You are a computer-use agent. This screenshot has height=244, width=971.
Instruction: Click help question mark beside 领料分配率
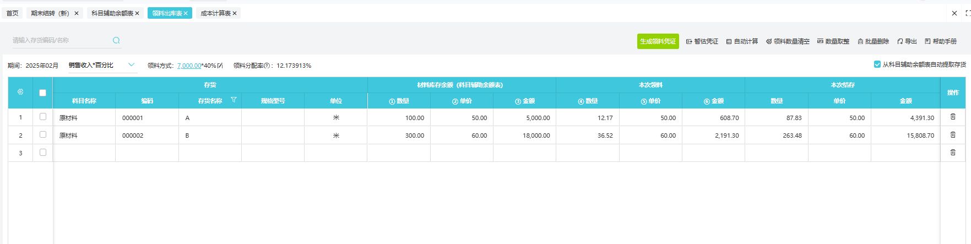267,66
